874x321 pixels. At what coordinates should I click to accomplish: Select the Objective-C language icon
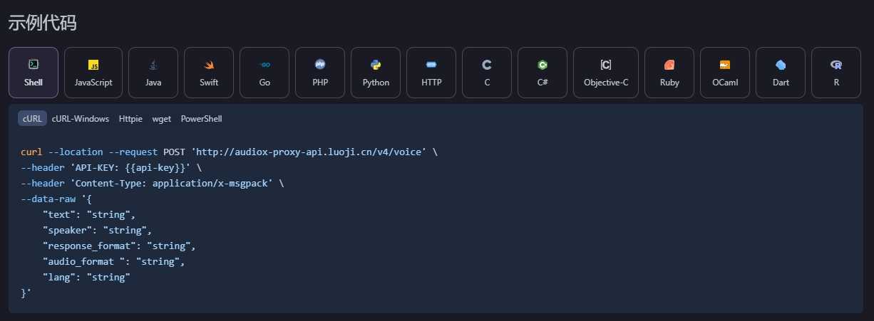(x=606, y=65)
